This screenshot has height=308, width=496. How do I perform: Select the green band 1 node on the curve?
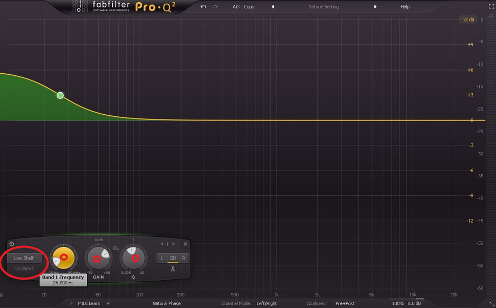point(60,95)
